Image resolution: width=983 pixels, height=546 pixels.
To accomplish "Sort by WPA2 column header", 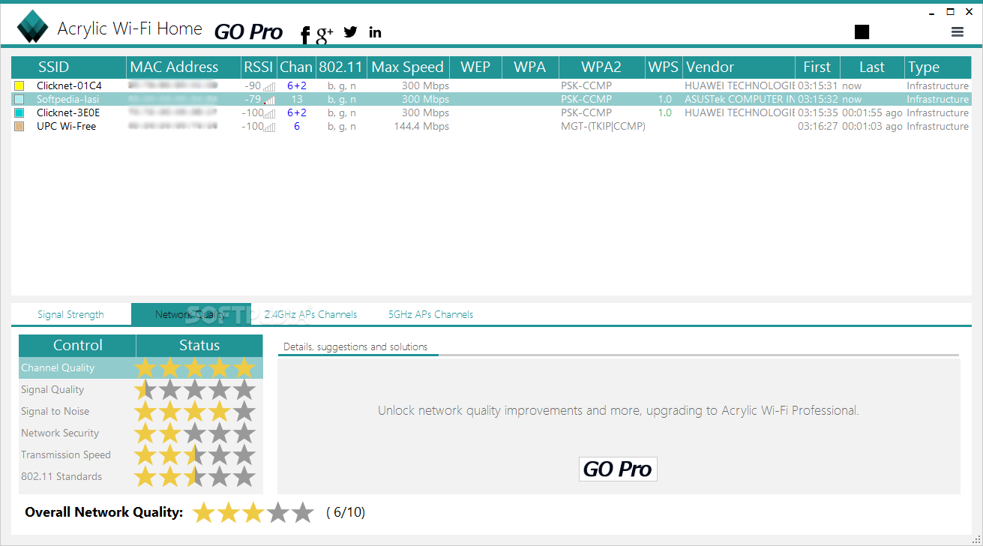I will coord(602,67).
